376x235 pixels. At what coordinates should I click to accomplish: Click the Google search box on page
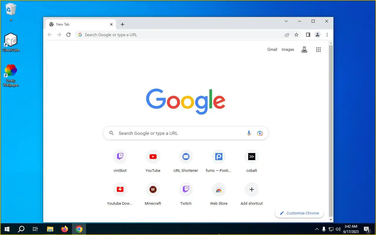tap(186, 133)
